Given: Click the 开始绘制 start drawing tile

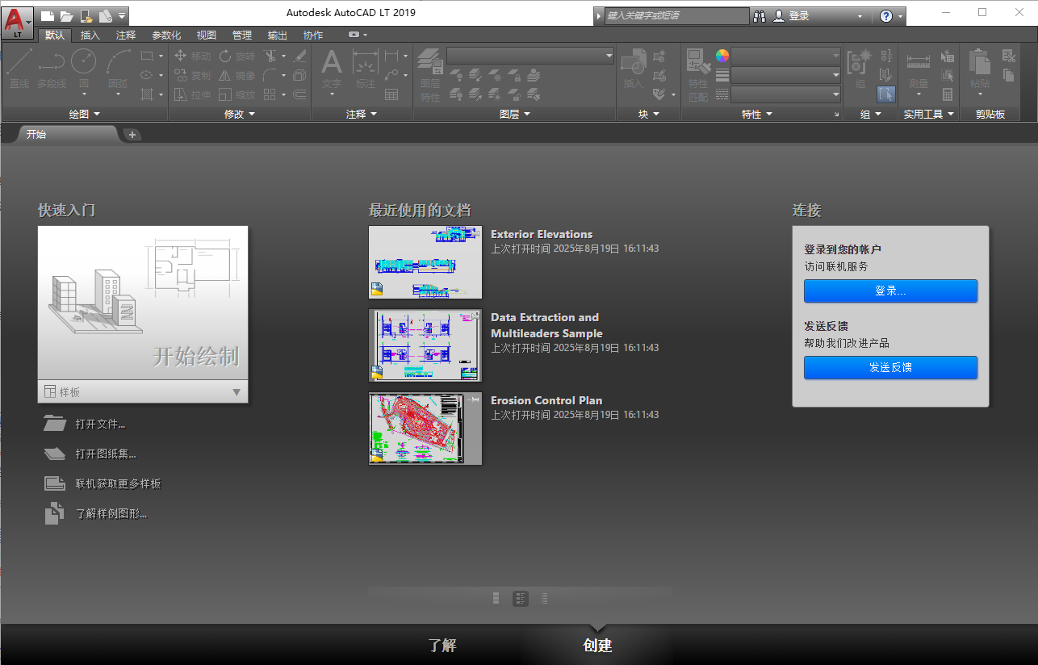Looking at the screenshot, I should coord(143,303).
